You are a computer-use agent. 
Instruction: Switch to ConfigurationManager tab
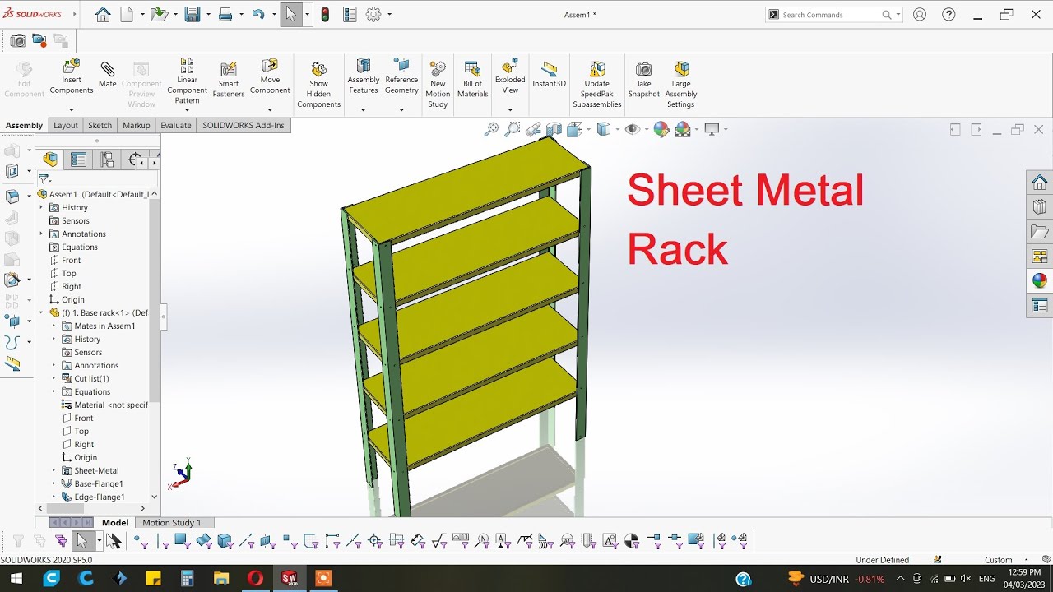[x=107, y=160]
